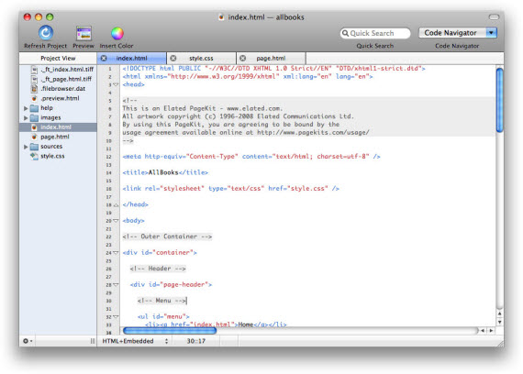This screenshot has width=523, height=374.
Task: Focus the Quick Search field
Action: point(375,33)
